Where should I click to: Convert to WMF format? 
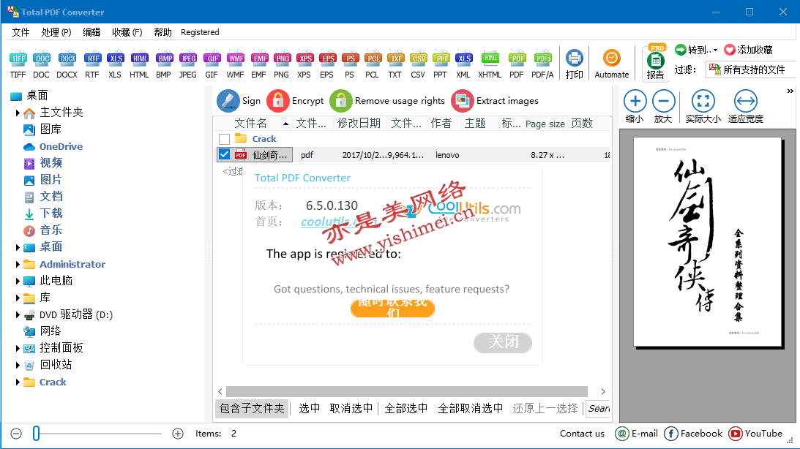pos(235,65)
